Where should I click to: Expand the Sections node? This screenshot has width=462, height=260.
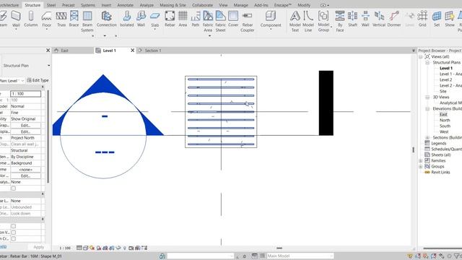tap(427, 138)
